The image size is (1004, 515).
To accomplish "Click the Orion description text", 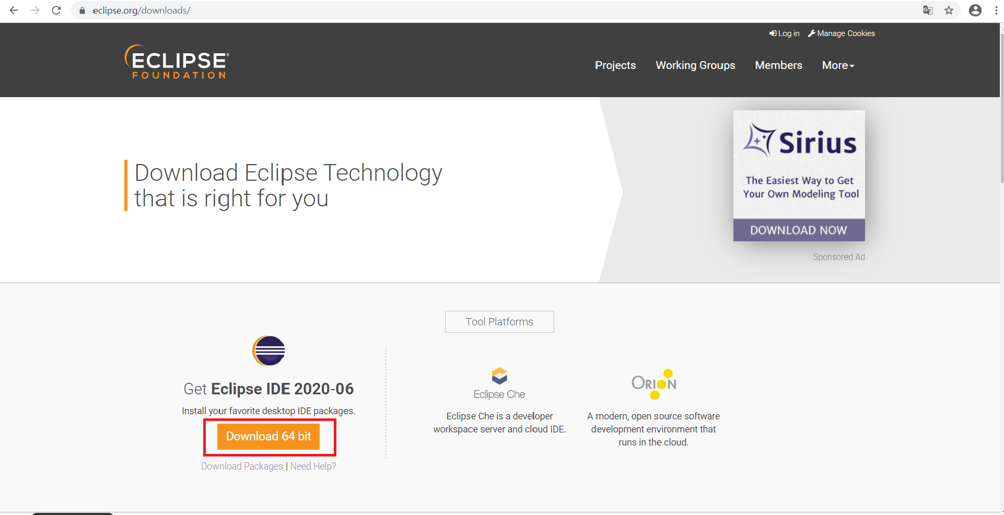I will pos(653,429).
